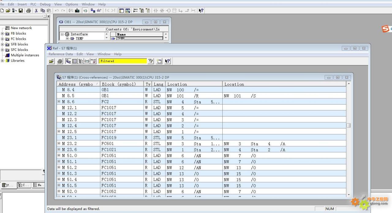Insert an output coil element
Image resolution: width=392 pixels, height=213 pixels.
[x=168, y=10]
